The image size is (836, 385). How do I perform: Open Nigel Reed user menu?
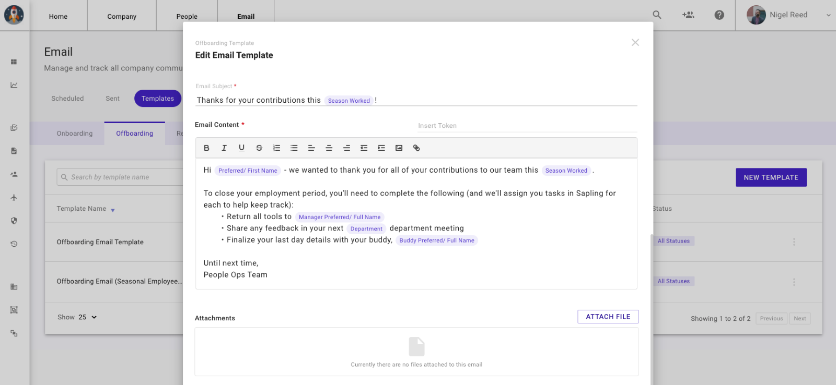coord(788,15)
